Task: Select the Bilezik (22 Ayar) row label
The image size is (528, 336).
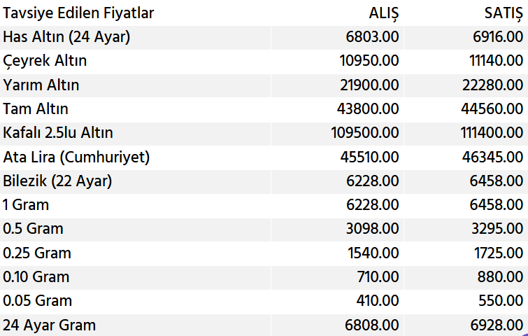Action: coord(57,181)
